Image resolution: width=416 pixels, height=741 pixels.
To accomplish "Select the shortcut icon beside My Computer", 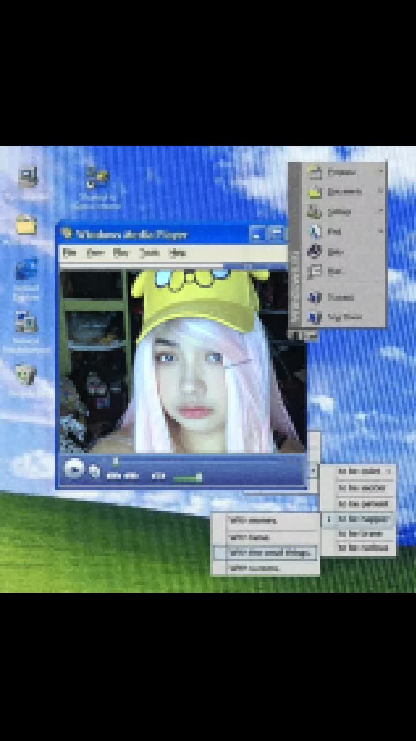I will click(96, 177).
